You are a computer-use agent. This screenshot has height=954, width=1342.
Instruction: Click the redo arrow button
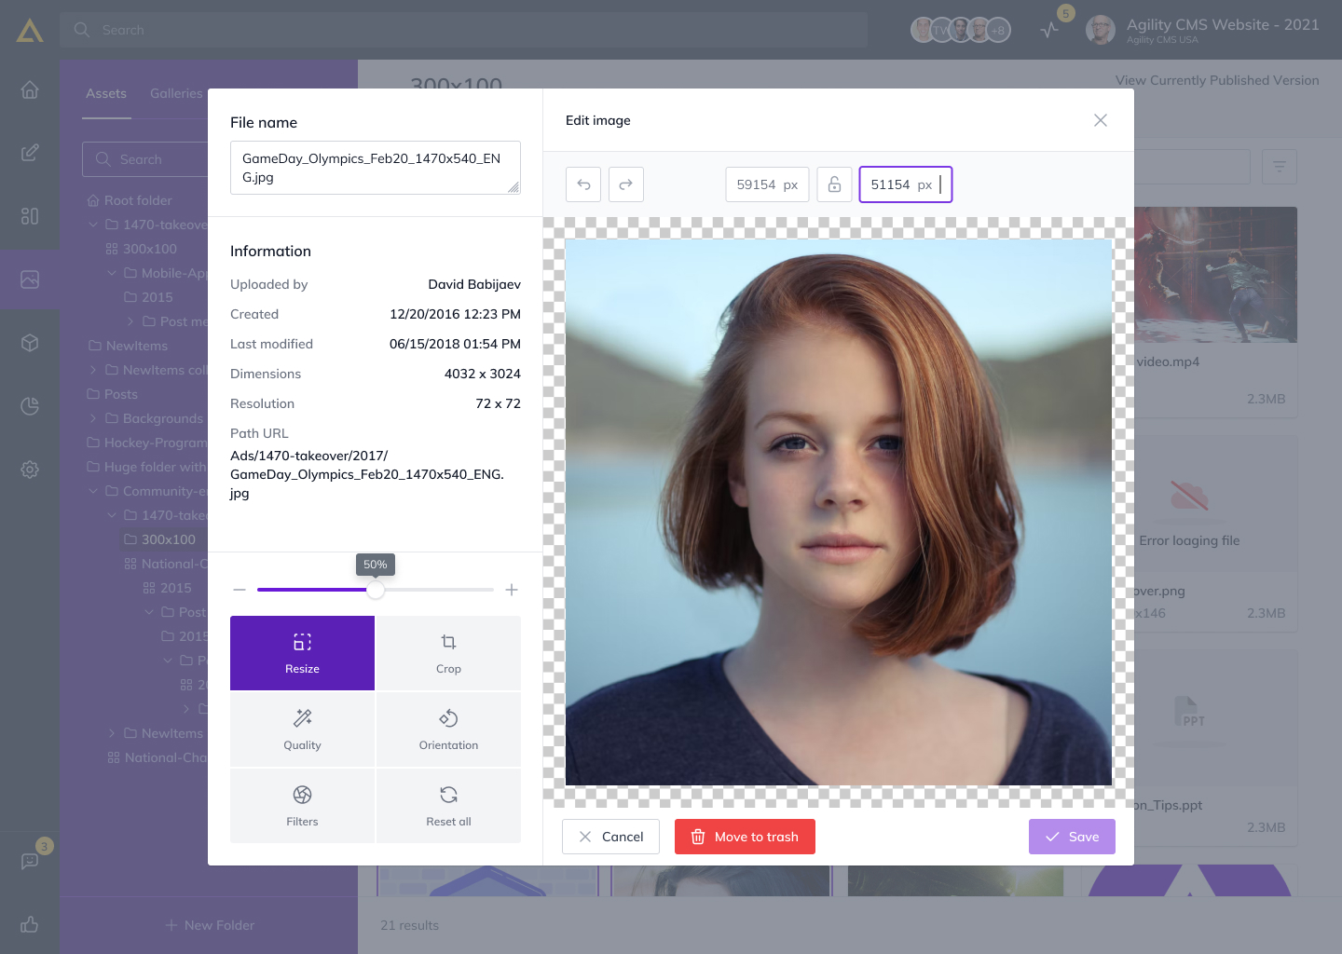626,184
